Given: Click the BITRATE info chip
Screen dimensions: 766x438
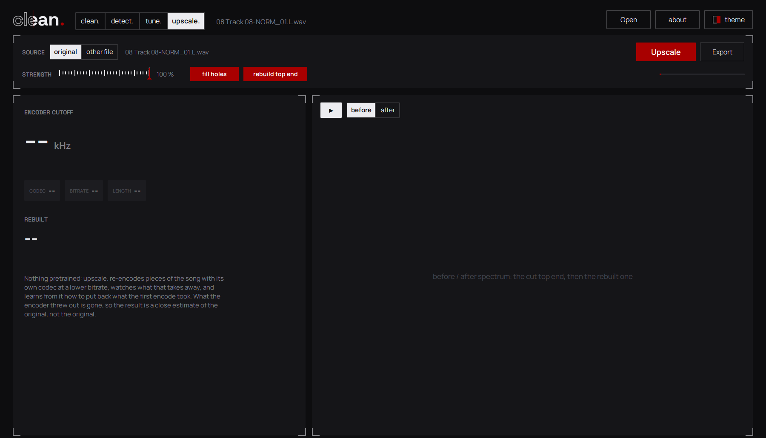Looking at the screenshot, I should (x=84, y=191).
